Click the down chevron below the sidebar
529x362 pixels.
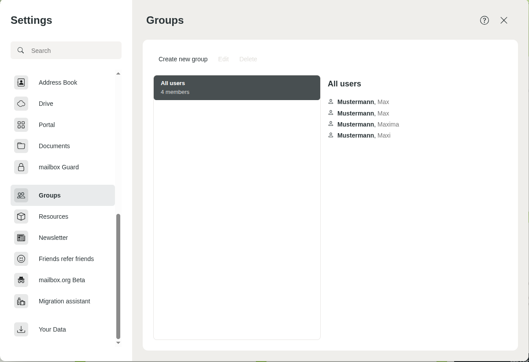click(x=118, y=343)
